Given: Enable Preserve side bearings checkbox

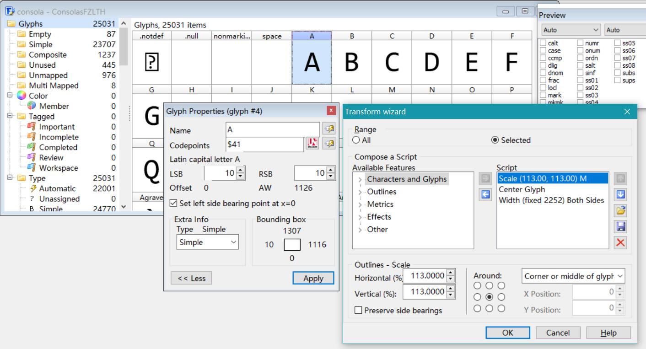Looking at the screenshot, I should click(x=359, y=311).
